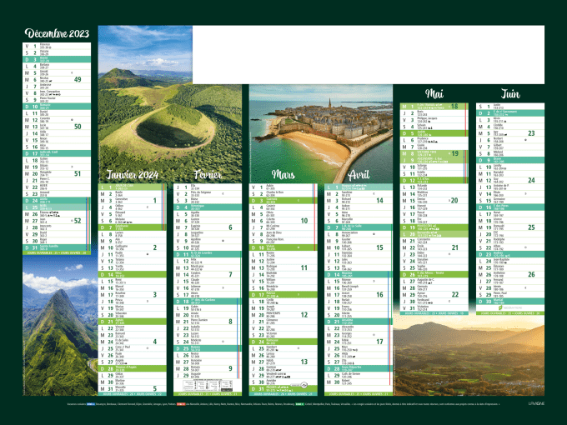This screenshot has width=567, height=425.
Task: Click week number 49 in Décembre
Action: (x=78, y=80)
